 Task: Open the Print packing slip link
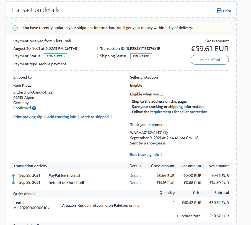point(28,117)
